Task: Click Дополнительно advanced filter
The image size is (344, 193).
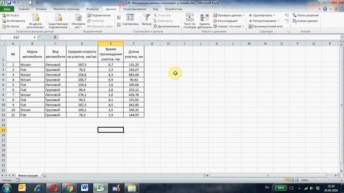Action: click(167, 26)
